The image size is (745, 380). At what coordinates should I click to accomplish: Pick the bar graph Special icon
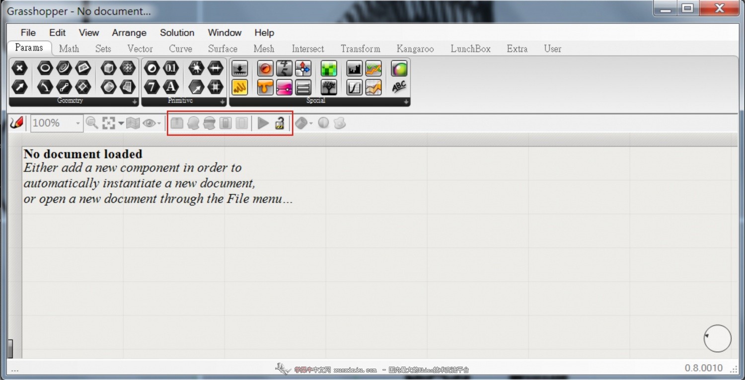point(355,68)
